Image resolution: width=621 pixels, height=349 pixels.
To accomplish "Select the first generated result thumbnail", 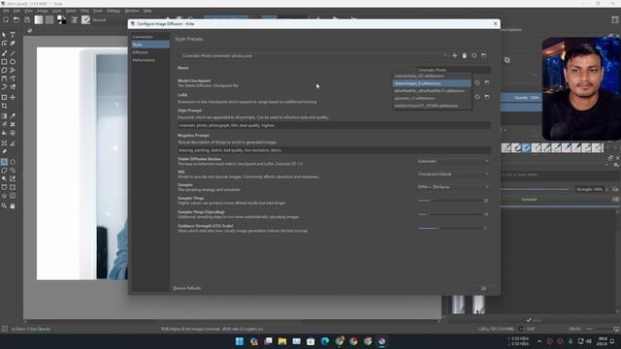I will click(458, 304).
